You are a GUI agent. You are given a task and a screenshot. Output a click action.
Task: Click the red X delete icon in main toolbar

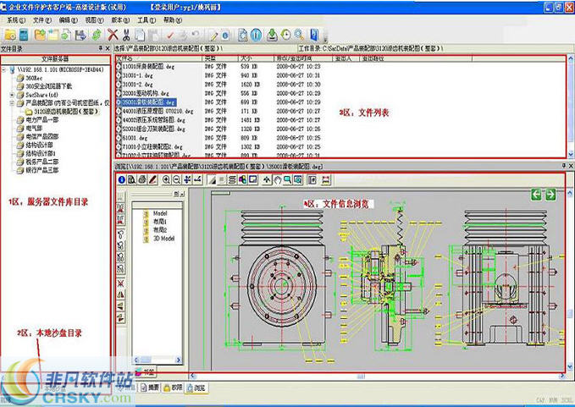(x=113, y=35)
